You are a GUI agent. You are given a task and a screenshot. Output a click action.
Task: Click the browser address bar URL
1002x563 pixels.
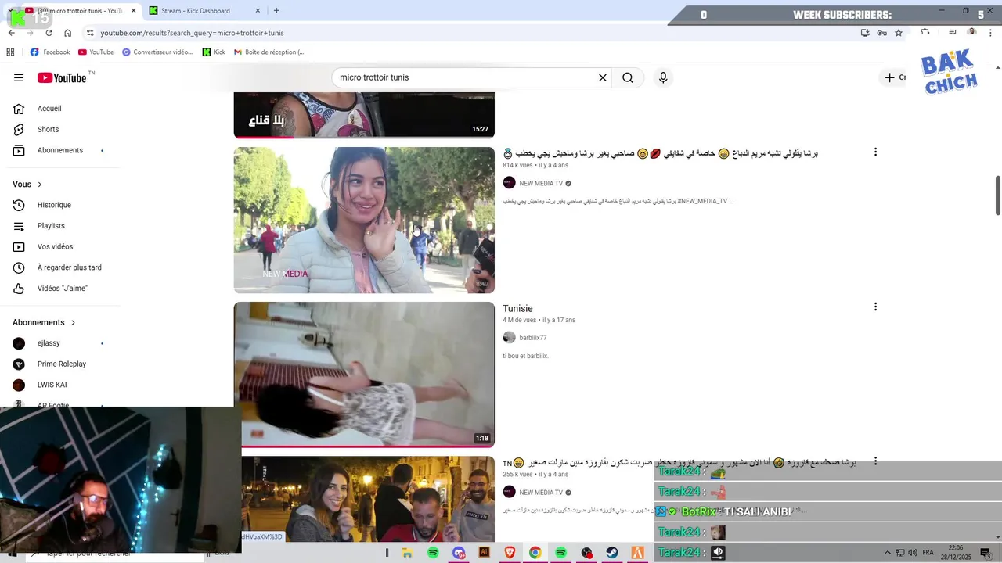(192, 33)
